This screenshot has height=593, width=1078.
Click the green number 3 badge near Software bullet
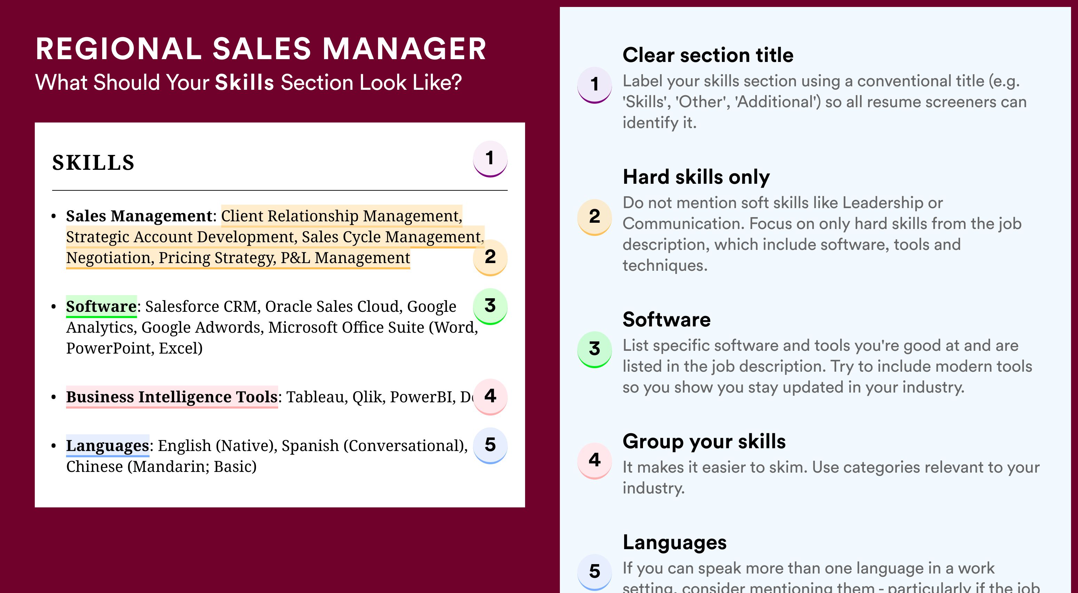490,306
